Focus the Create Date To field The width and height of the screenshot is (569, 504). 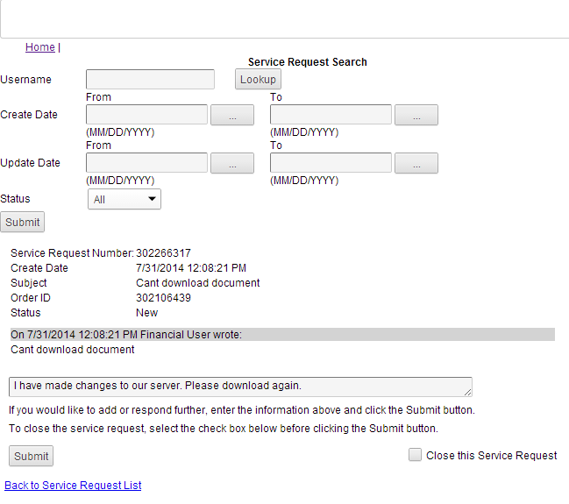[331, 115]
